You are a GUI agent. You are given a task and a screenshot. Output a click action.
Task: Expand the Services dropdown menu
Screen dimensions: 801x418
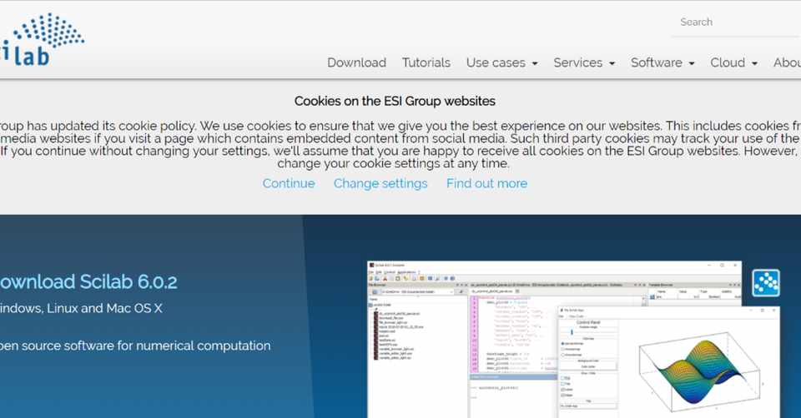click(x=584, y=62)
